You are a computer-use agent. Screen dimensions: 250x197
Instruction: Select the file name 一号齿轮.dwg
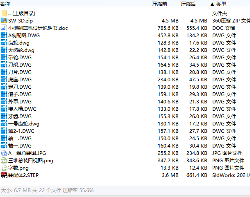tap(24, 124)
